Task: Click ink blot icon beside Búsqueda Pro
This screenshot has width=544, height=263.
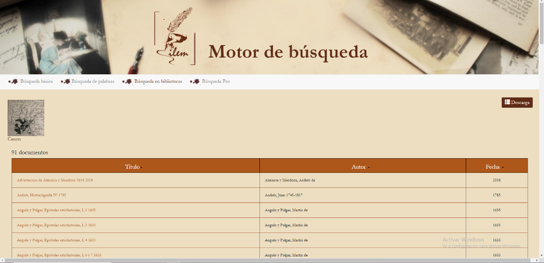Action: [x=195, y=81]
